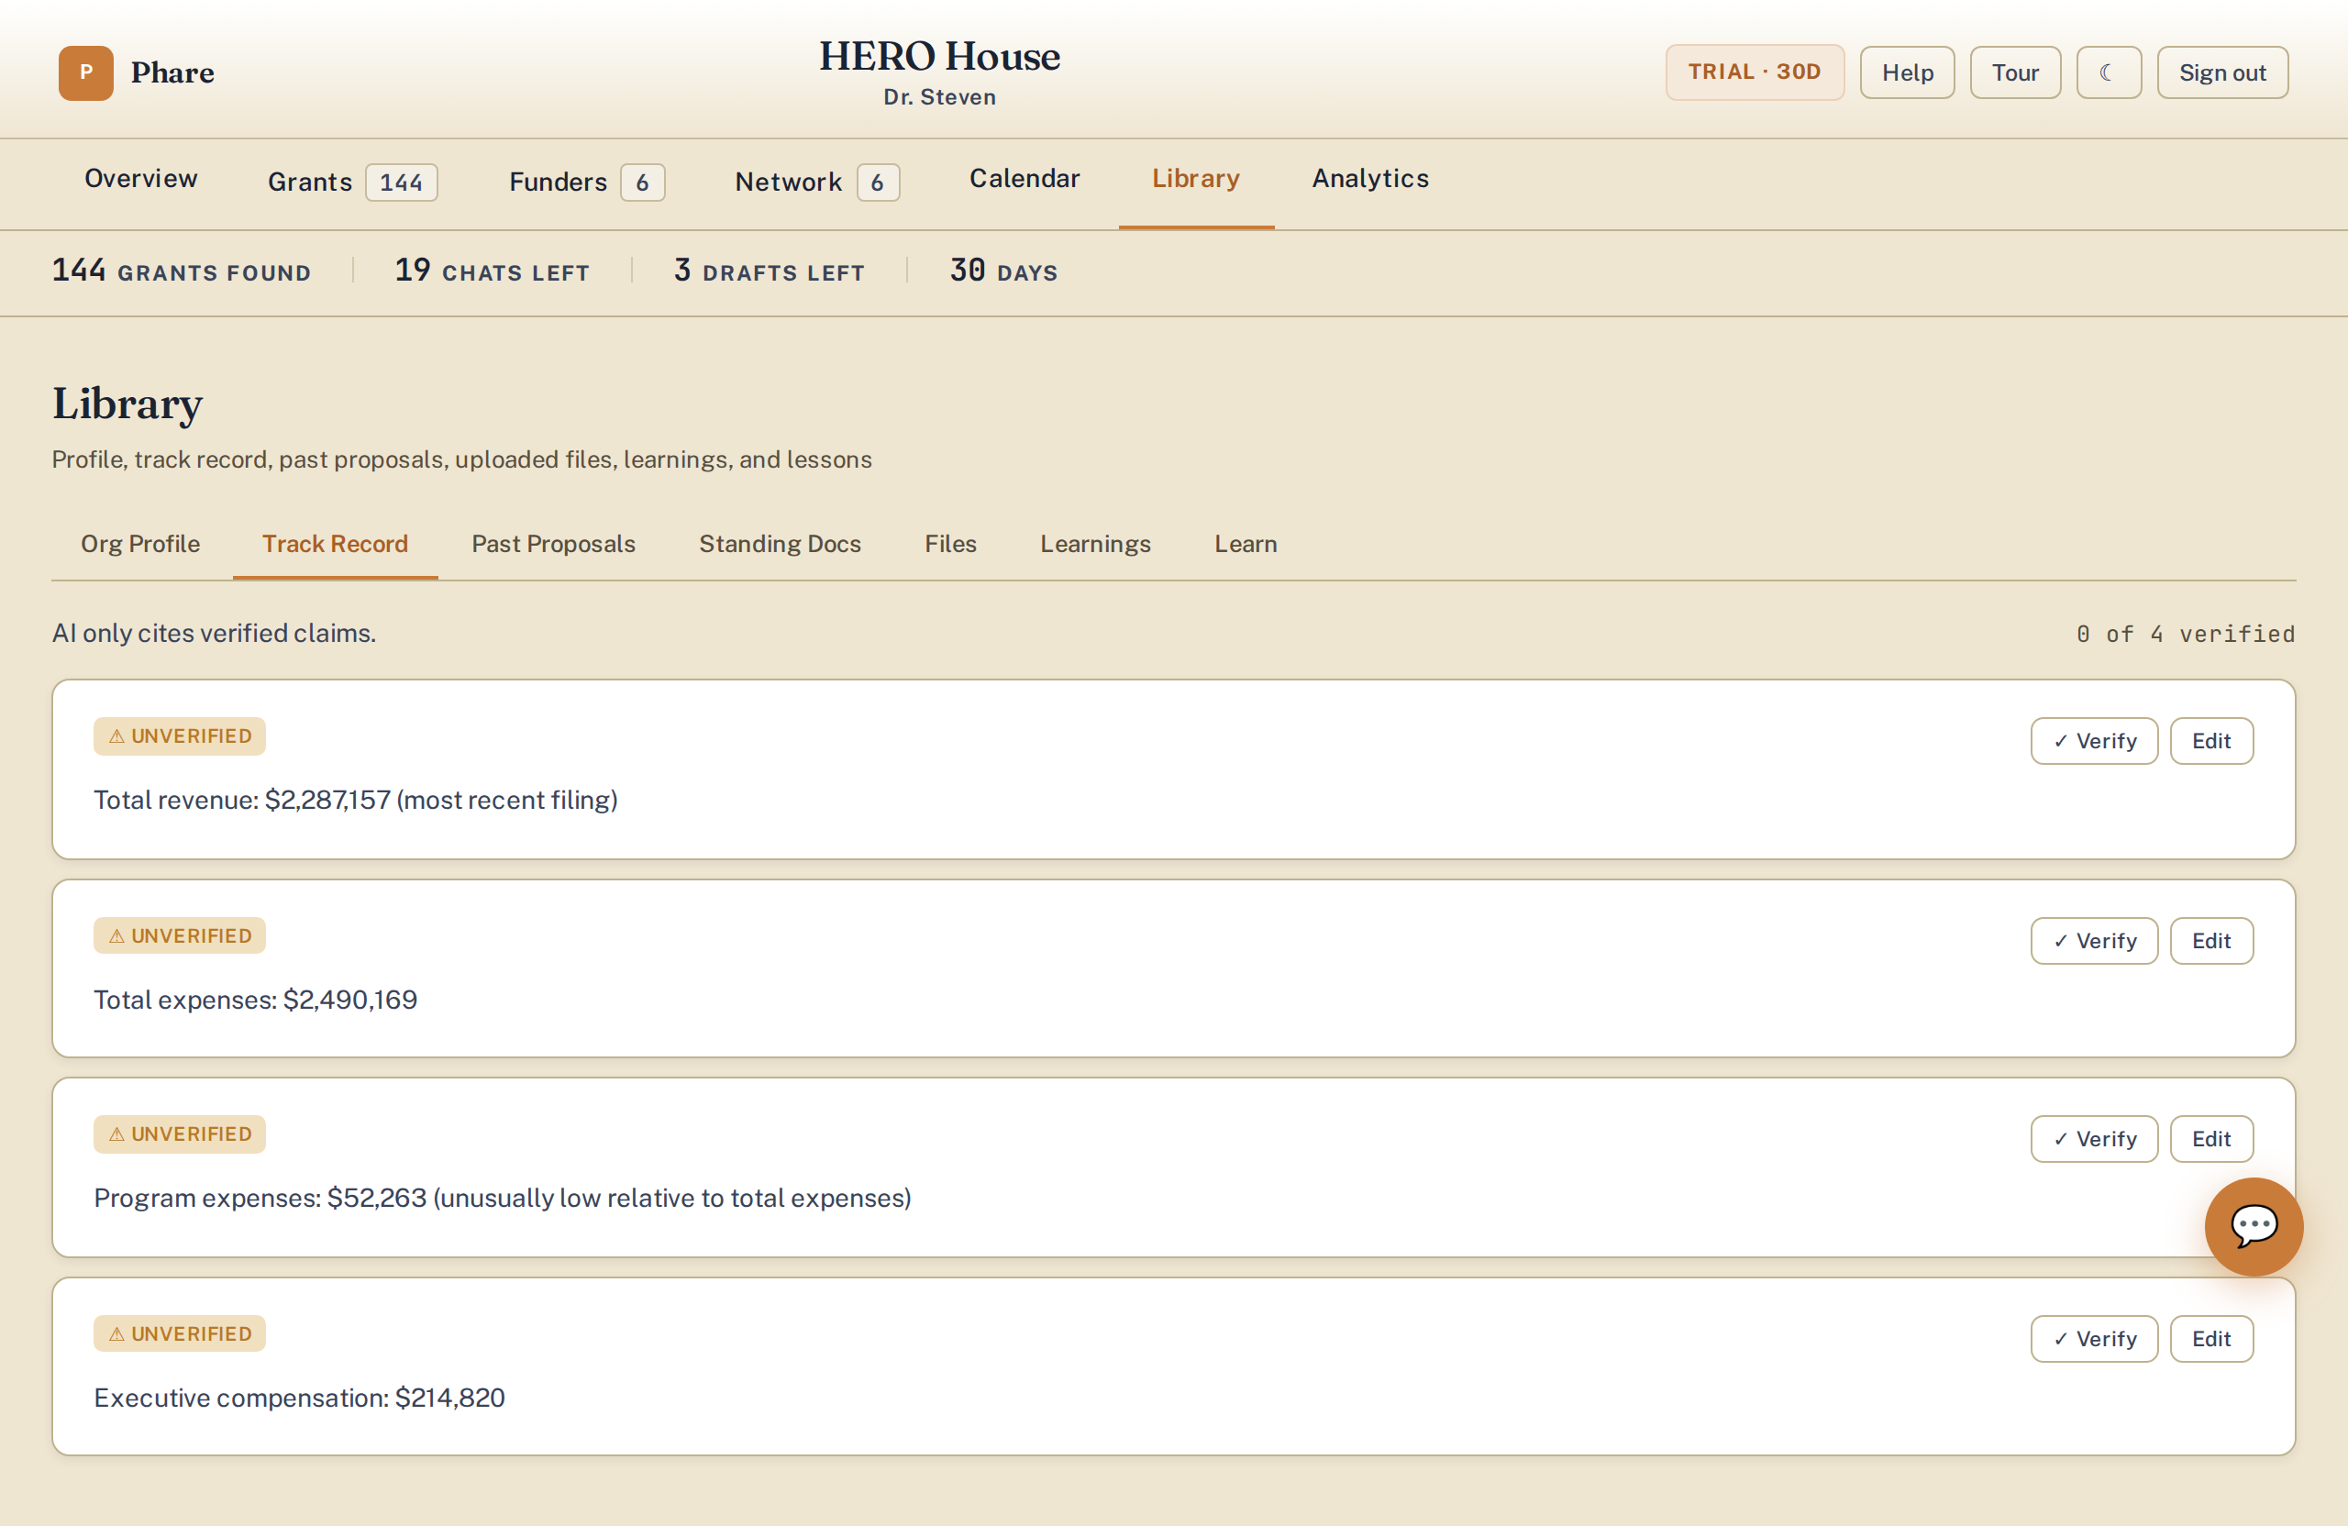Viewport: 2348px width, 1526px height.
Task: Open the chat bubble widget
Action: pos(2254,1226)
